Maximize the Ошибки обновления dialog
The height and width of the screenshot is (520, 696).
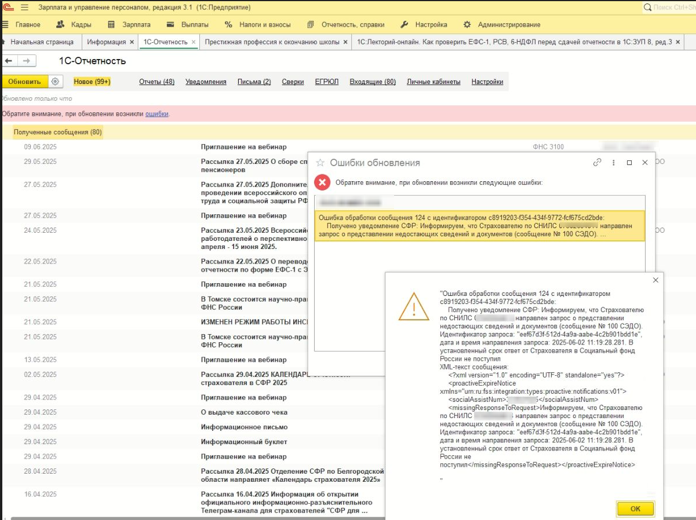(x=629, y=163)
